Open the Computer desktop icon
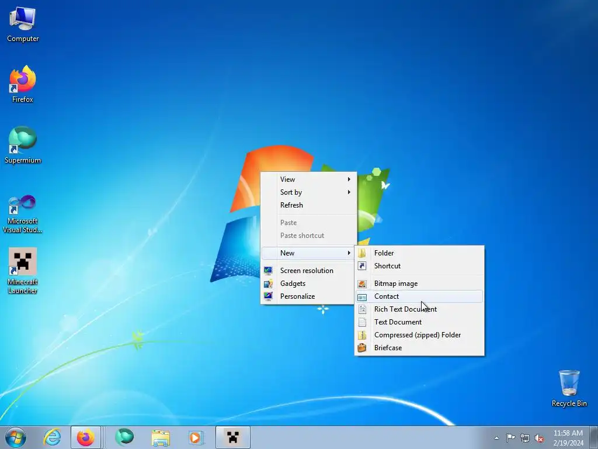 tap(23, 25)
